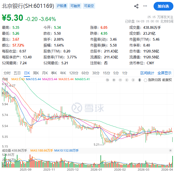Click the MA60:5.41 indicator label
The image size is (175, 172).
(x=82, y=79)
